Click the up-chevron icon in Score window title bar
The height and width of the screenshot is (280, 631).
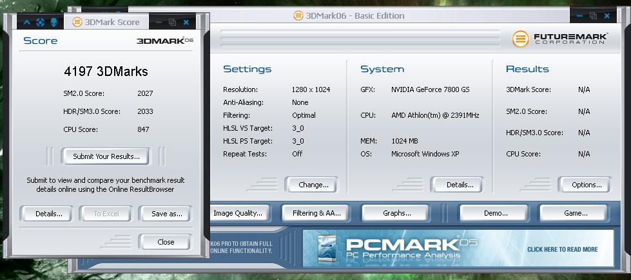pyautogui.click(x=27, y=23)
